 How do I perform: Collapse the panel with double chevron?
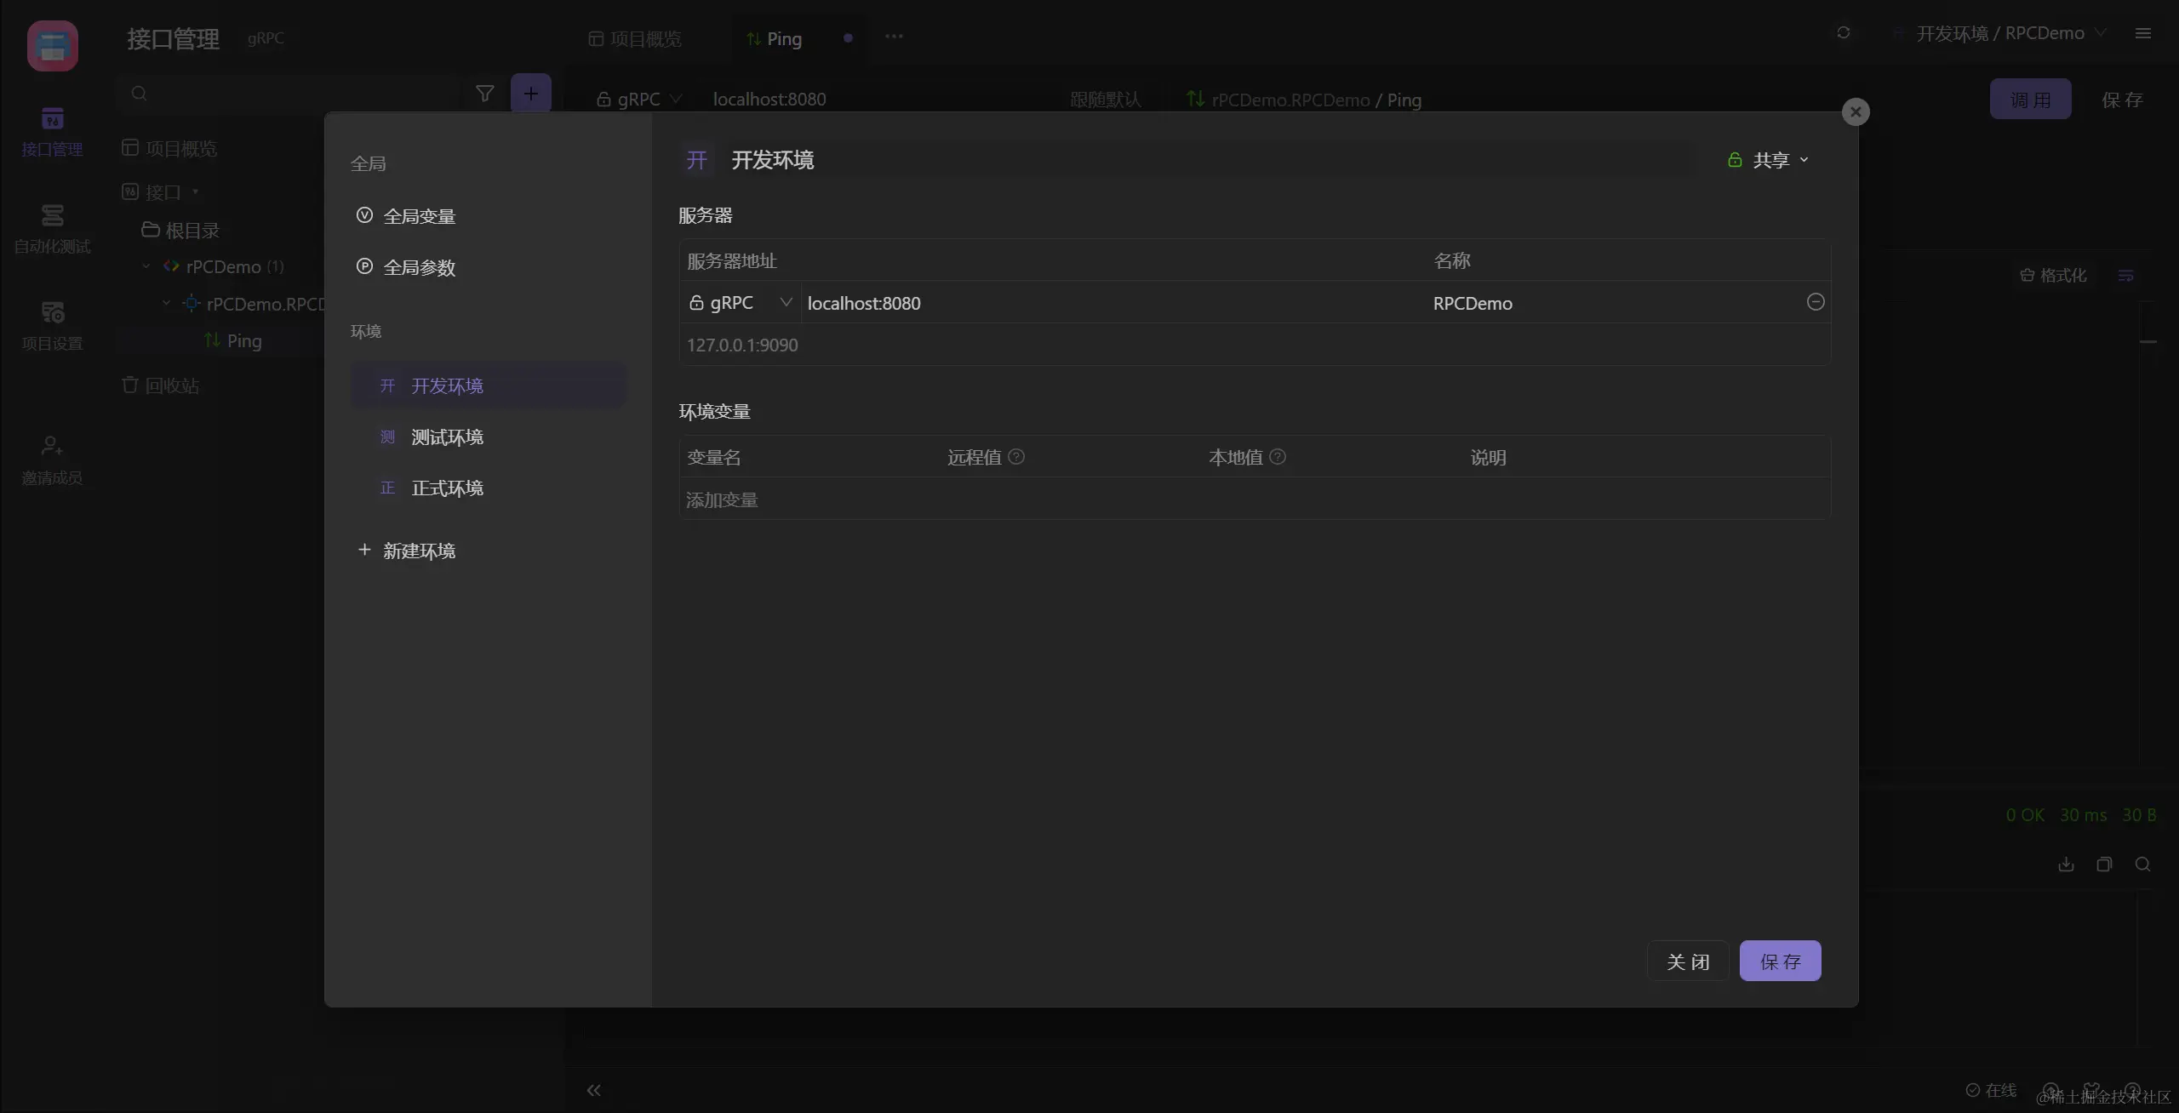pos(593,1090)
